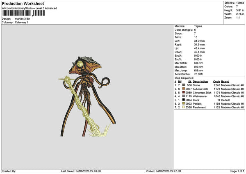Click the design name 'martian 3,8in'

[23, 19]
